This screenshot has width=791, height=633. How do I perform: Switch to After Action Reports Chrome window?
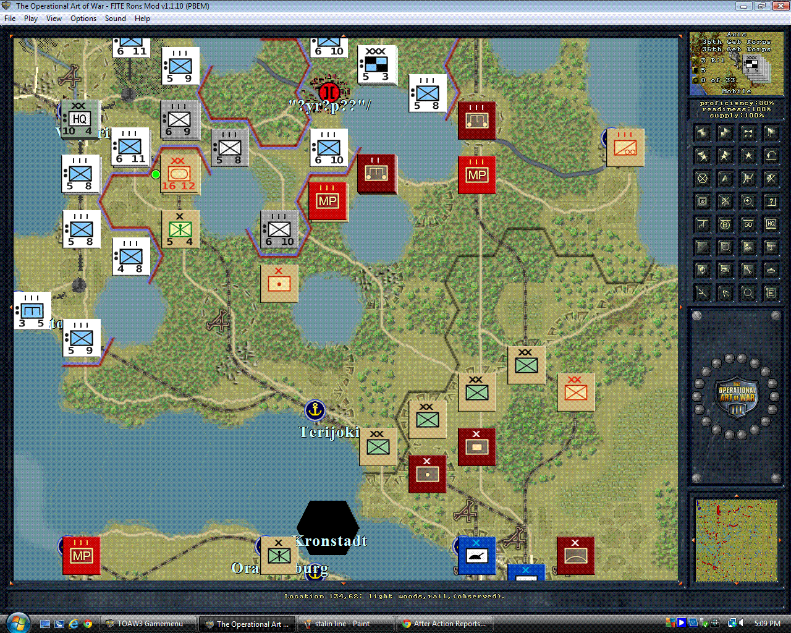[446, 624]
